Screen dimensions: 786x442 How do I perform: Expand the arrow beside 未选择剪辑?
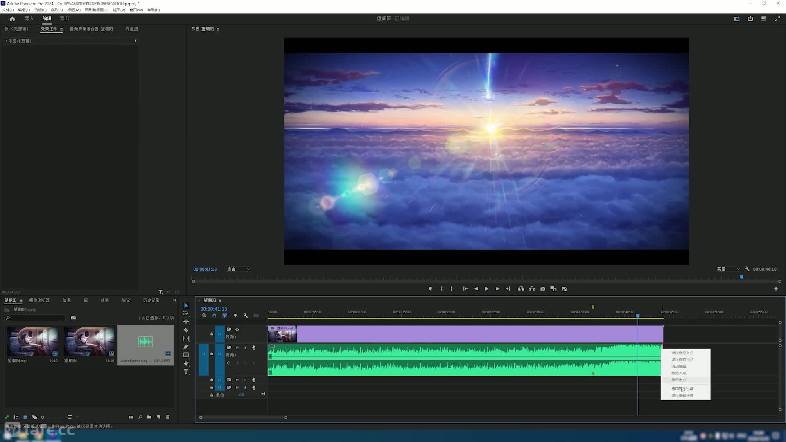tap(136, 41)
